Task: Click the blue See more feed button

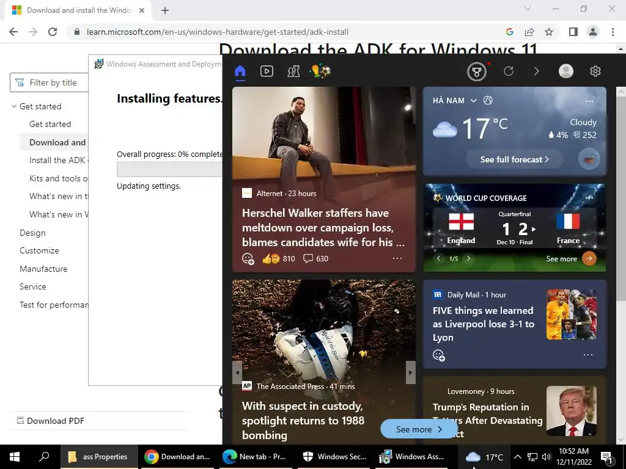Action: [x=419, y=429]
